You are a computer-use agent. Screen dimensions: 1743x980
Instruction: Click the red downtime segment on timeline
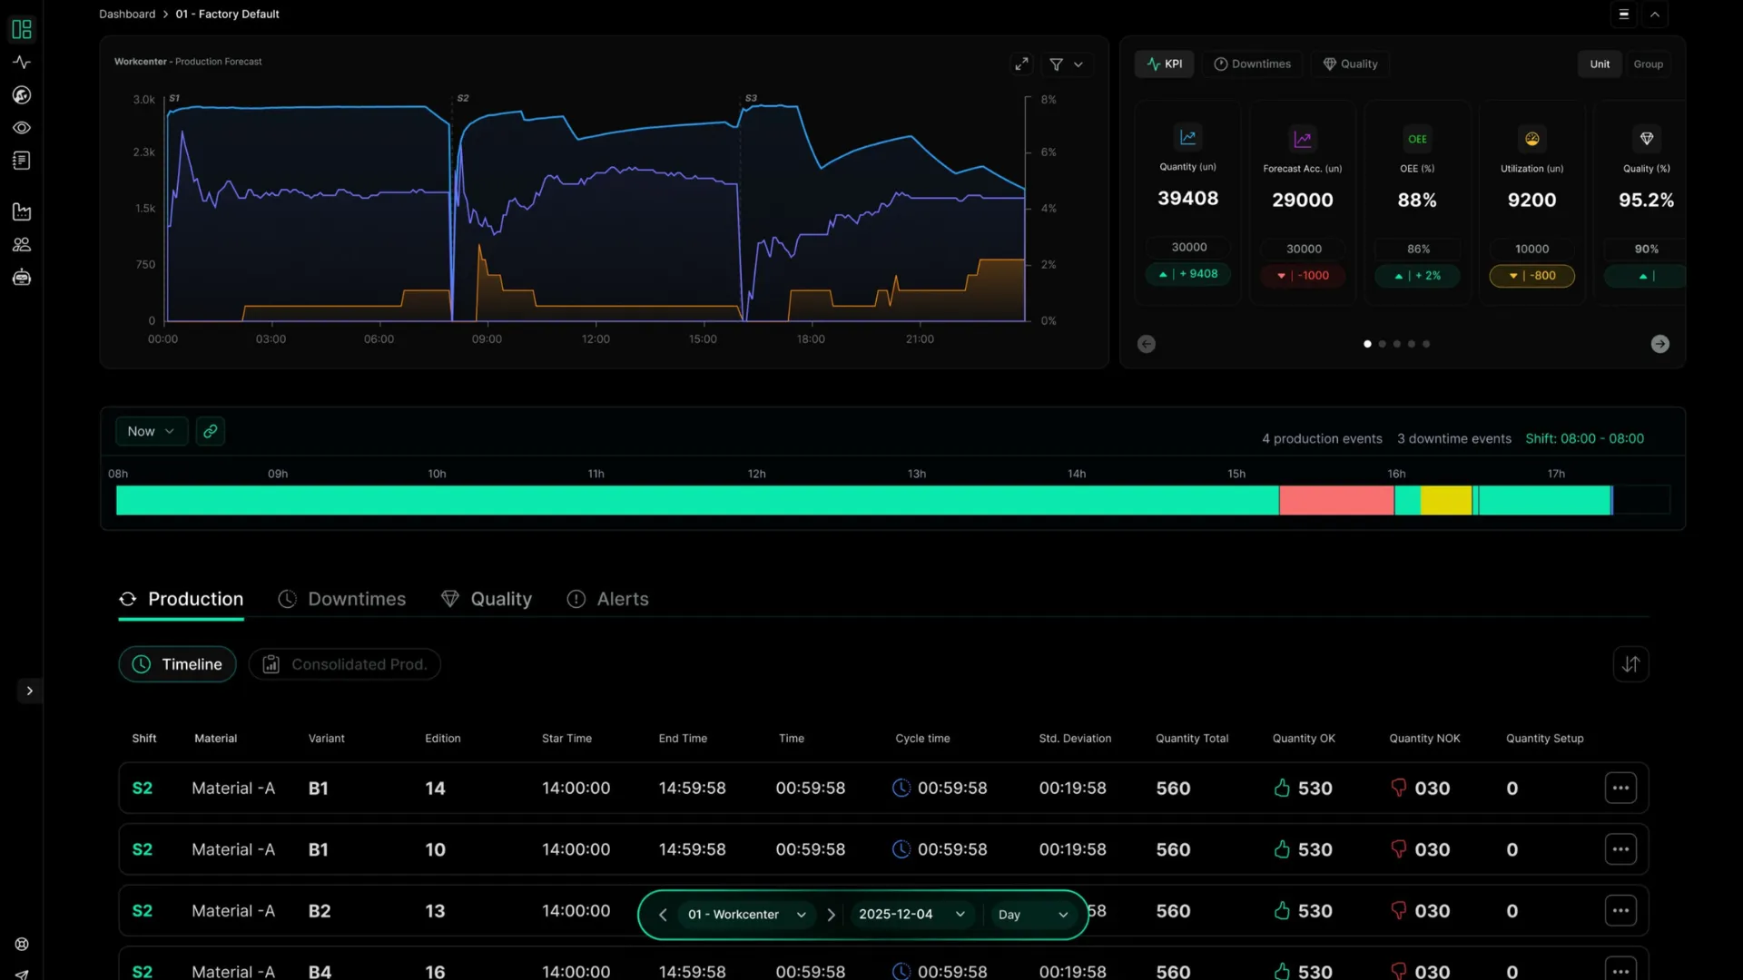[x=1335, y=500]
